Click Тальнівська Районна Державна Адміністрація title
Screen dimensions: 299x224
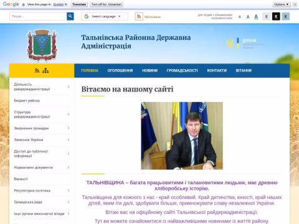pos(136,42)
